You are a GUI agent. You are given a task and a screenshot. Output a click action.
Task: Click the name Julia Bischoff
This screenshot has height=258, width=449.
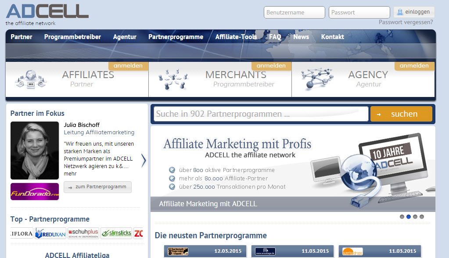click(x=82, y=125)
